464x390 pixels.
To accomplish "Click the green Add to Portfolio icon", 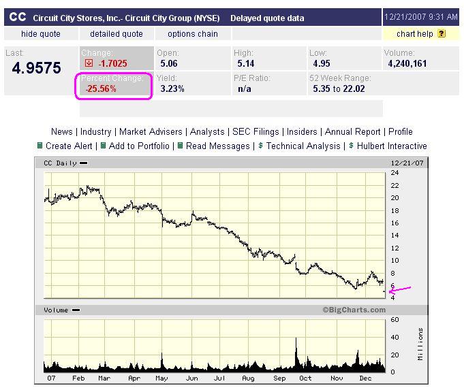I will 103,146.
